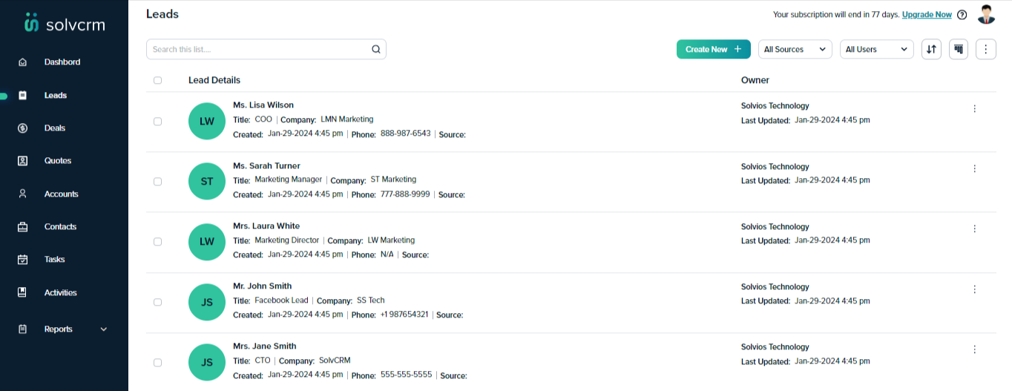Open row options for Laura White
This screenshot has height=391, width=1012.
pyautogui.click(x=974, y=229)
